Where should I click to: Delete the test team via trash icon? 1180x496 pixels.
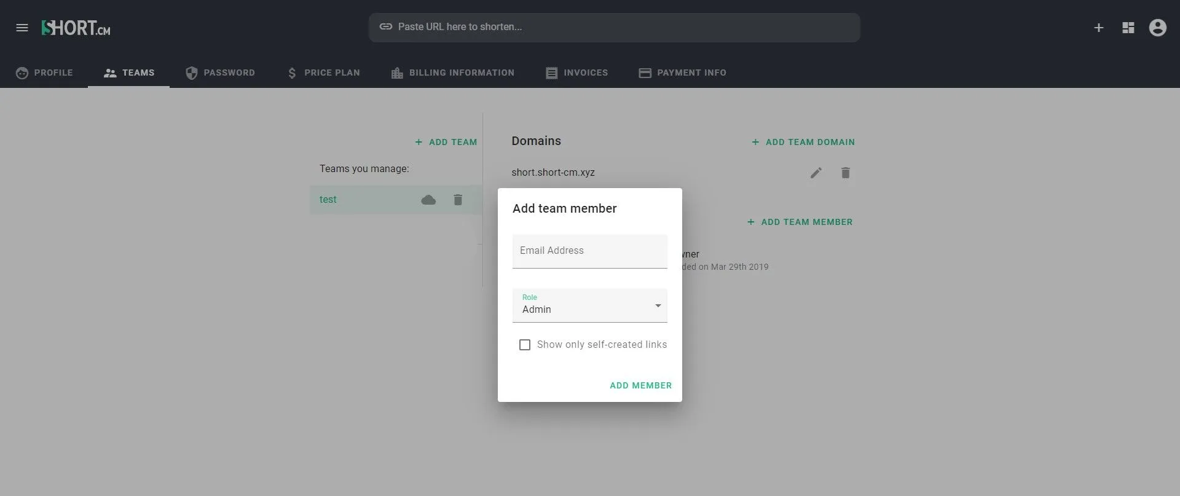tap(458, 200)
